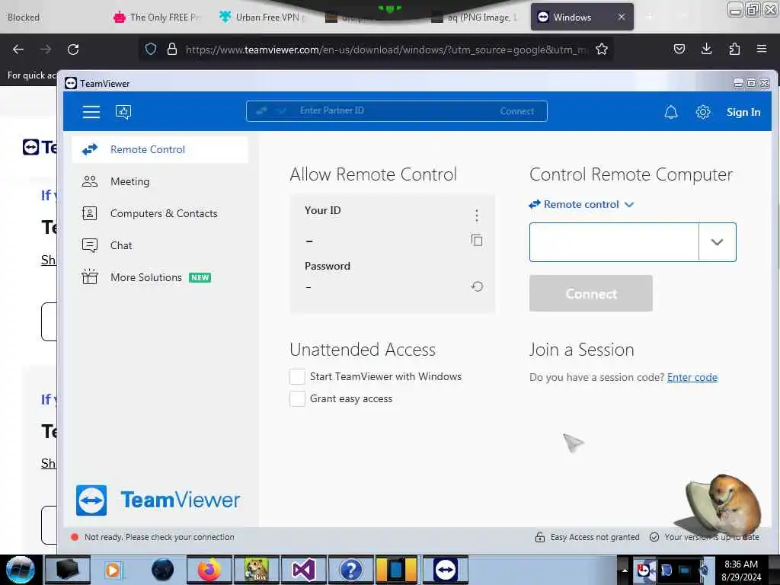Click the Easy Access not granted lock icon

(x=540, y=537)
